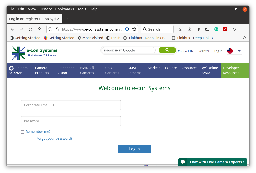Open the first Getting Started bookmark
Viewport: 256px width, 173px height.
(x=25, y=38)
